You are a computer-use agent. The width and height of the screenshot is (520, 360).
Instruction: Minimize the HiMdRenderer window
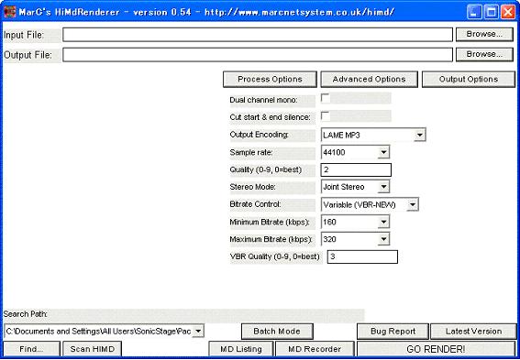(x=474, y=13)
